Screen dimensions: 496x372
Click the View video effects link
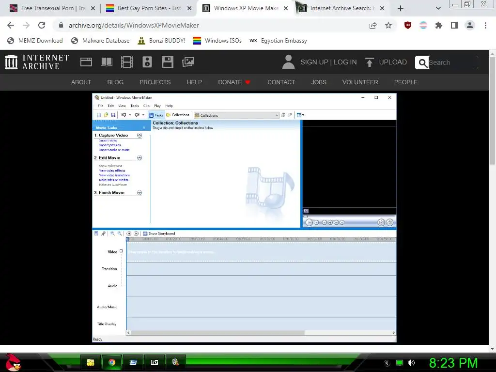tap(112, 170)
